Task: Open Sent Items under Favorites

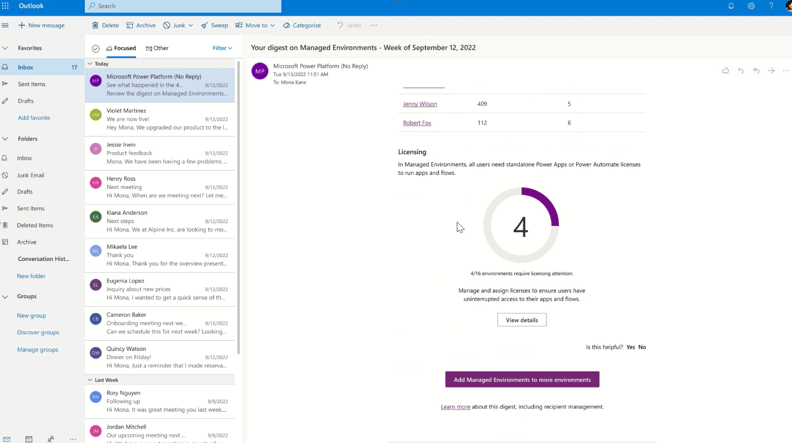Action: (31, 84)
